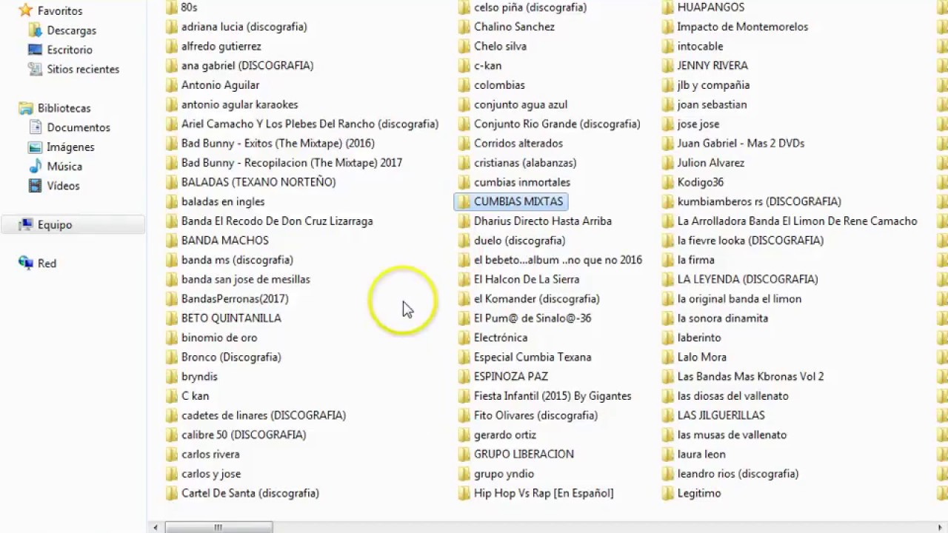
Task: Click folder icon next to Chalino Sanchez
Action: pos(464,27)
